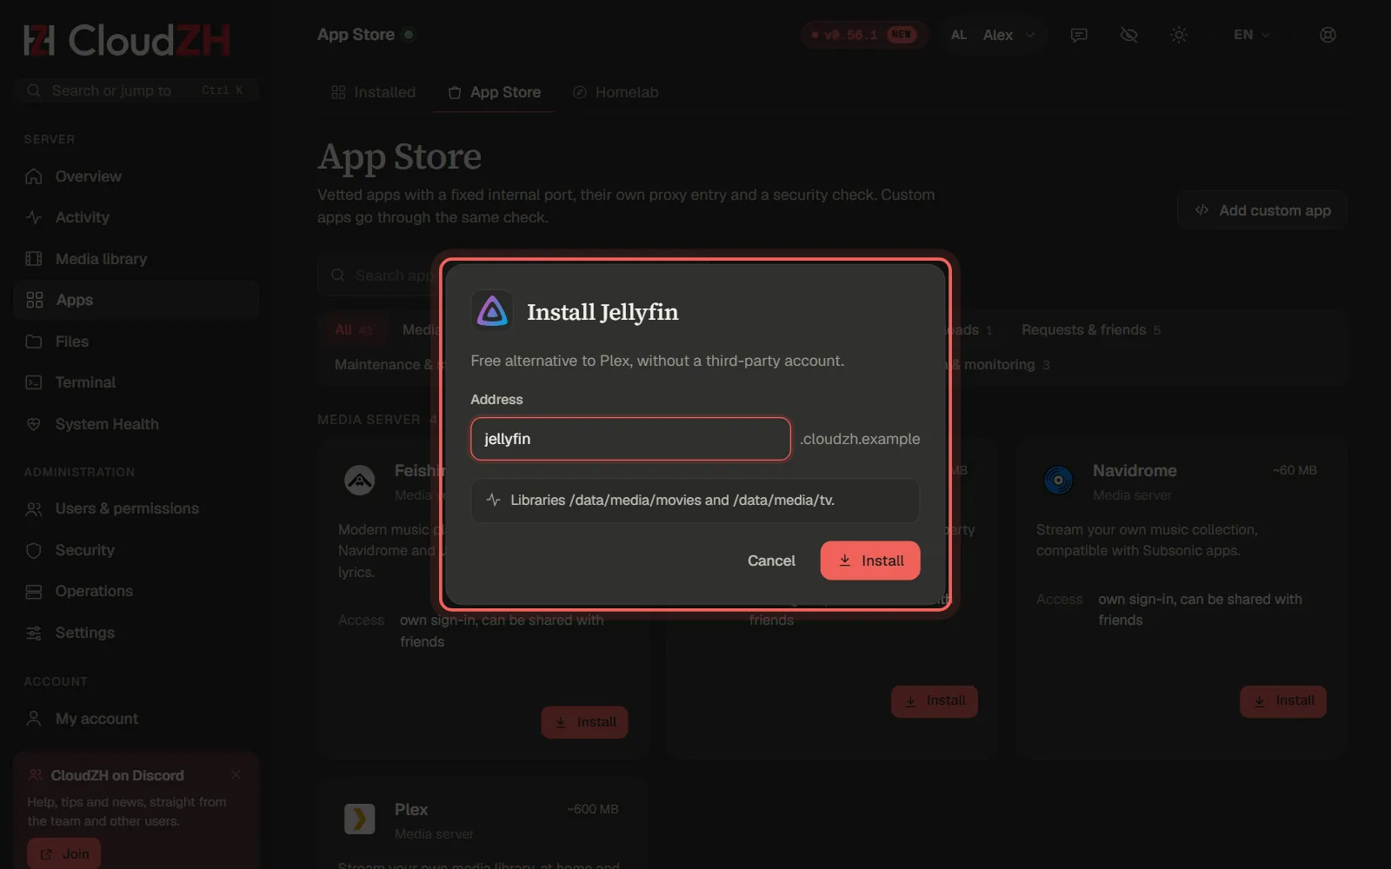Open Settings in the sidebar
This screenshot has height=869, width=1391.
click(x=136, y=633)
